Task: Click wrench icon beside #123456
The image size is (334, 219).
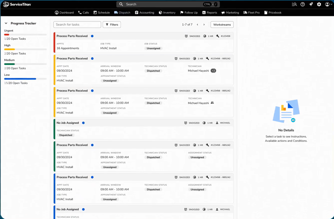Action: (218, 36)
